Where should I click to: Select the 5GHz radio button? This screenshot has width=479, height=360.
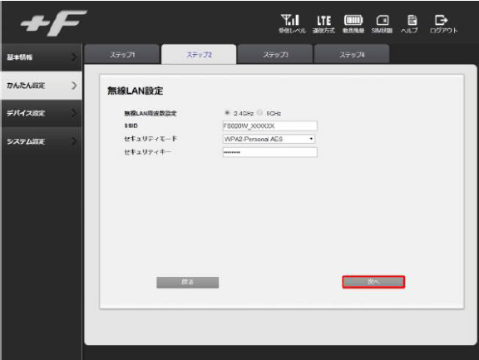pyautogui.click(x=259, y=112)
